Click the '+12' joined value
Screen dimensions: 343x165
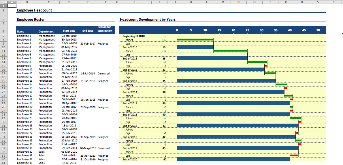[x=164, y=51]
